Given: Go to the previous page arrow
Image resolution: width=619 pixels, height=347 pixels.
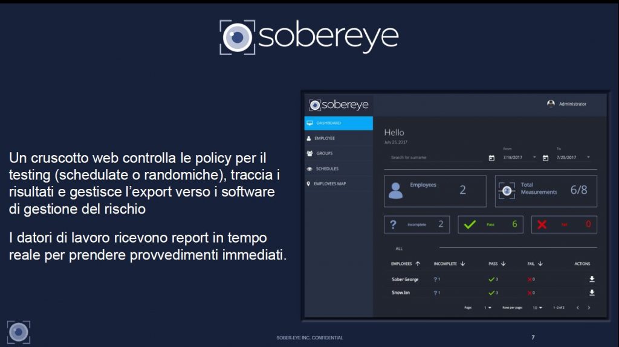Looking at the screenshot, I should click(577, 308).
